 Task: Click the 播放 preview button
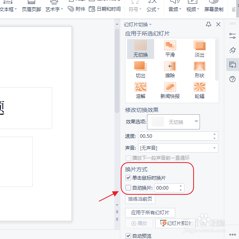tap(139, 223)
